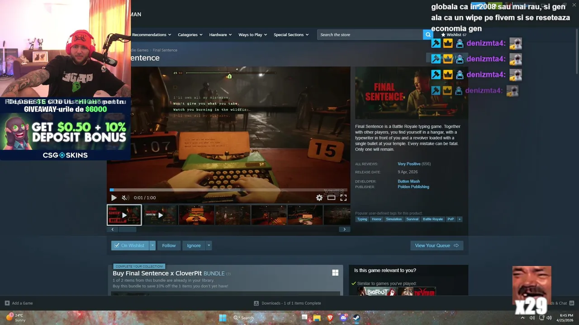Screen dimensions: 579x325
Task: Open the Simulation tag
Action: click(394, 219)
